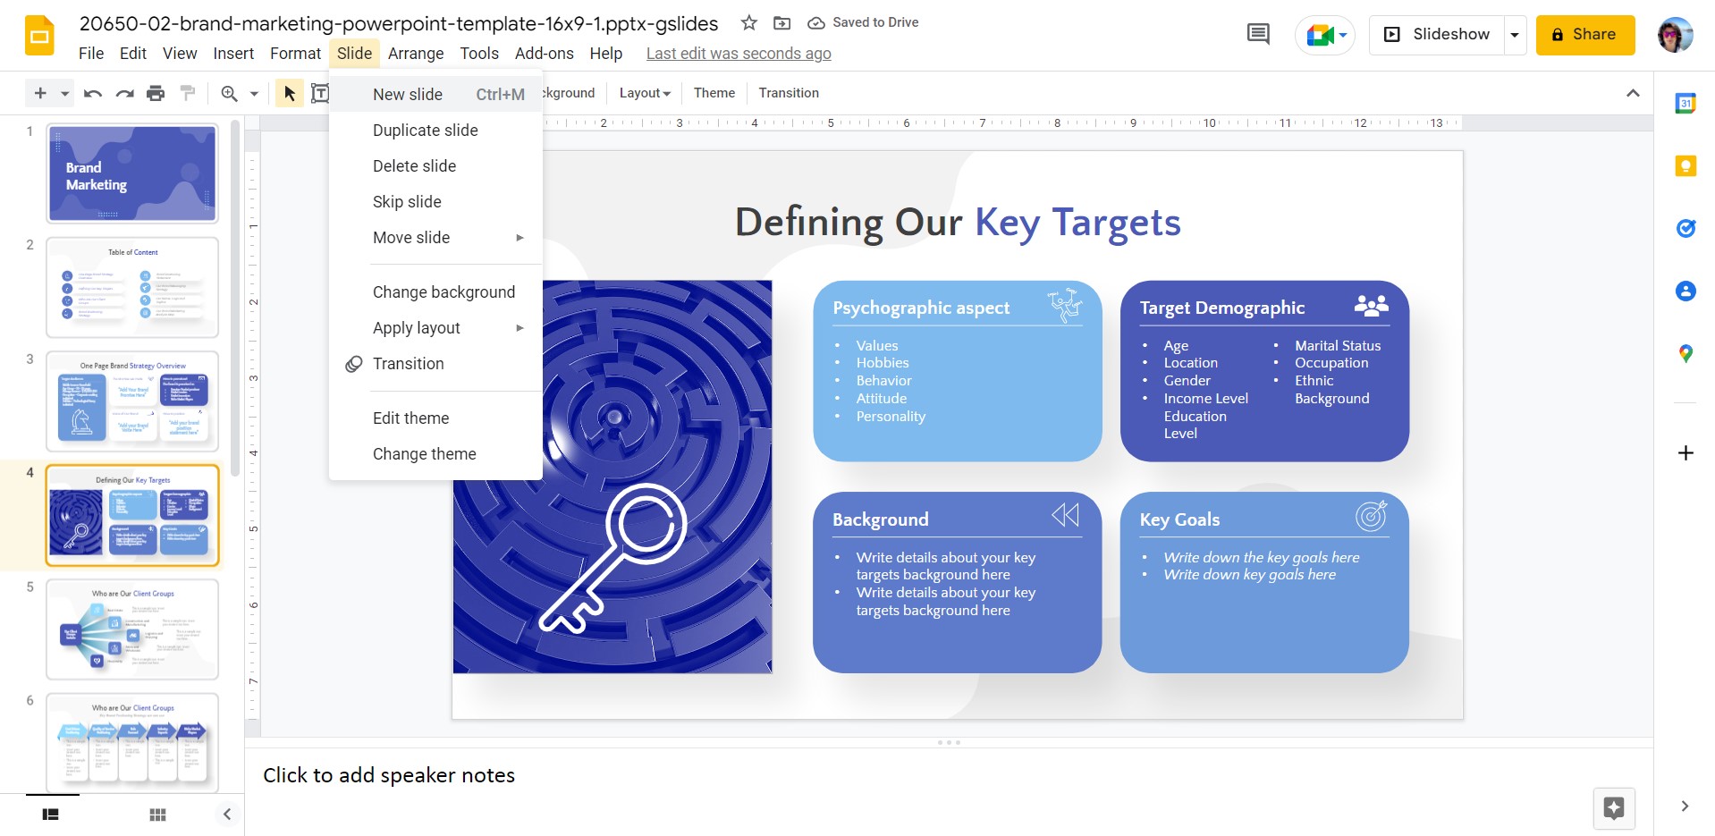Screen dimensions: 1715x836
Task: Select the Print icon
Action: [x=156, y=93]
